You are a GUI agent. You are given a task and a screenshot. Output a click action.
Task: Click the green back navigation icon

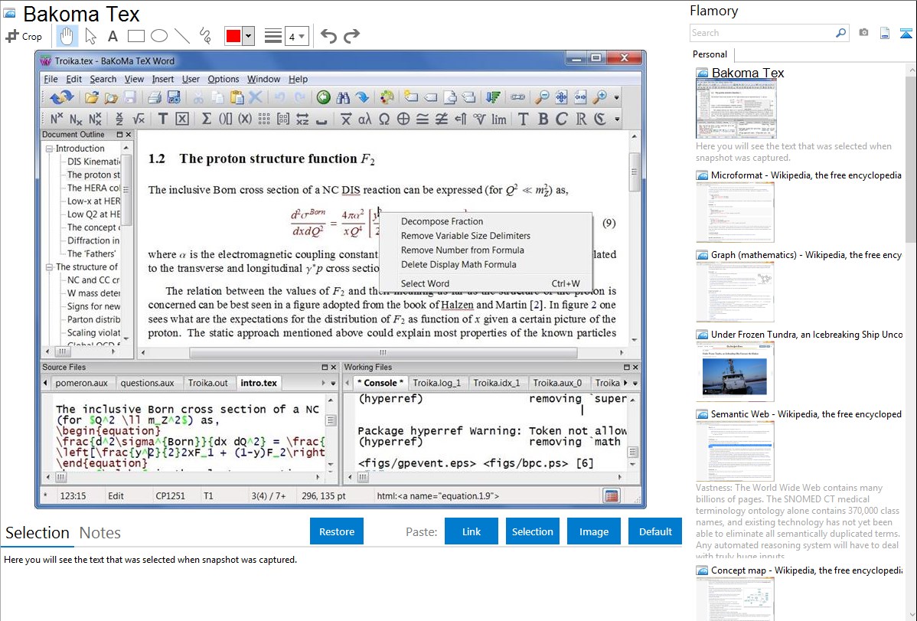tap(324, 97)
